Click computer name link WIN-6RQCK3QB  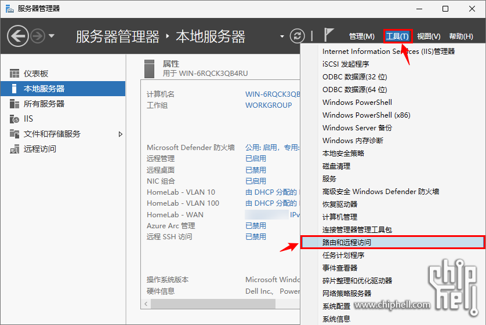coord(273,94)
